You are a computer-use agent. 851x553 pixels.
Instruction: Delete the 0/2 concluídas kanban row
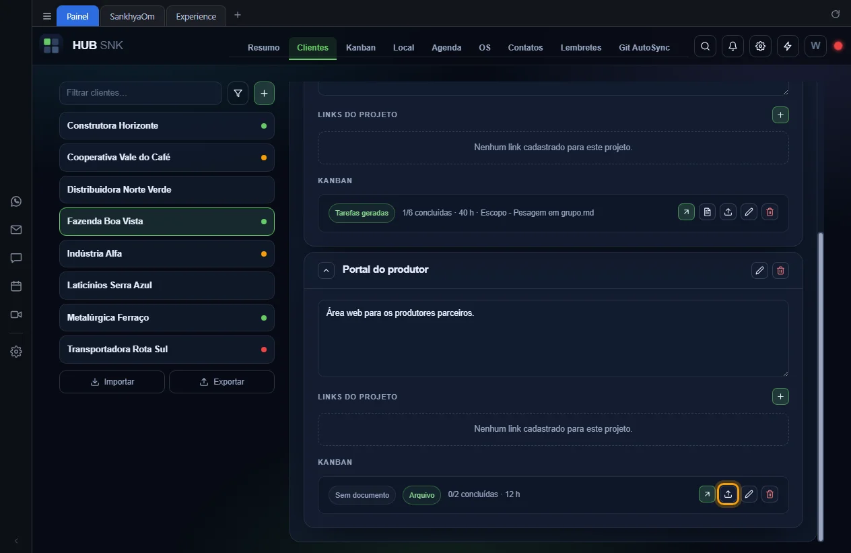click(x=770, y=494)
